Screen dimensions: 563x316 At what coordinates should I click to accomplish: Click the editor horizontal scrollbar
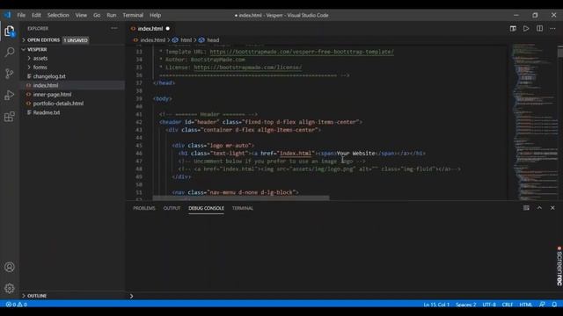(240, 197)
